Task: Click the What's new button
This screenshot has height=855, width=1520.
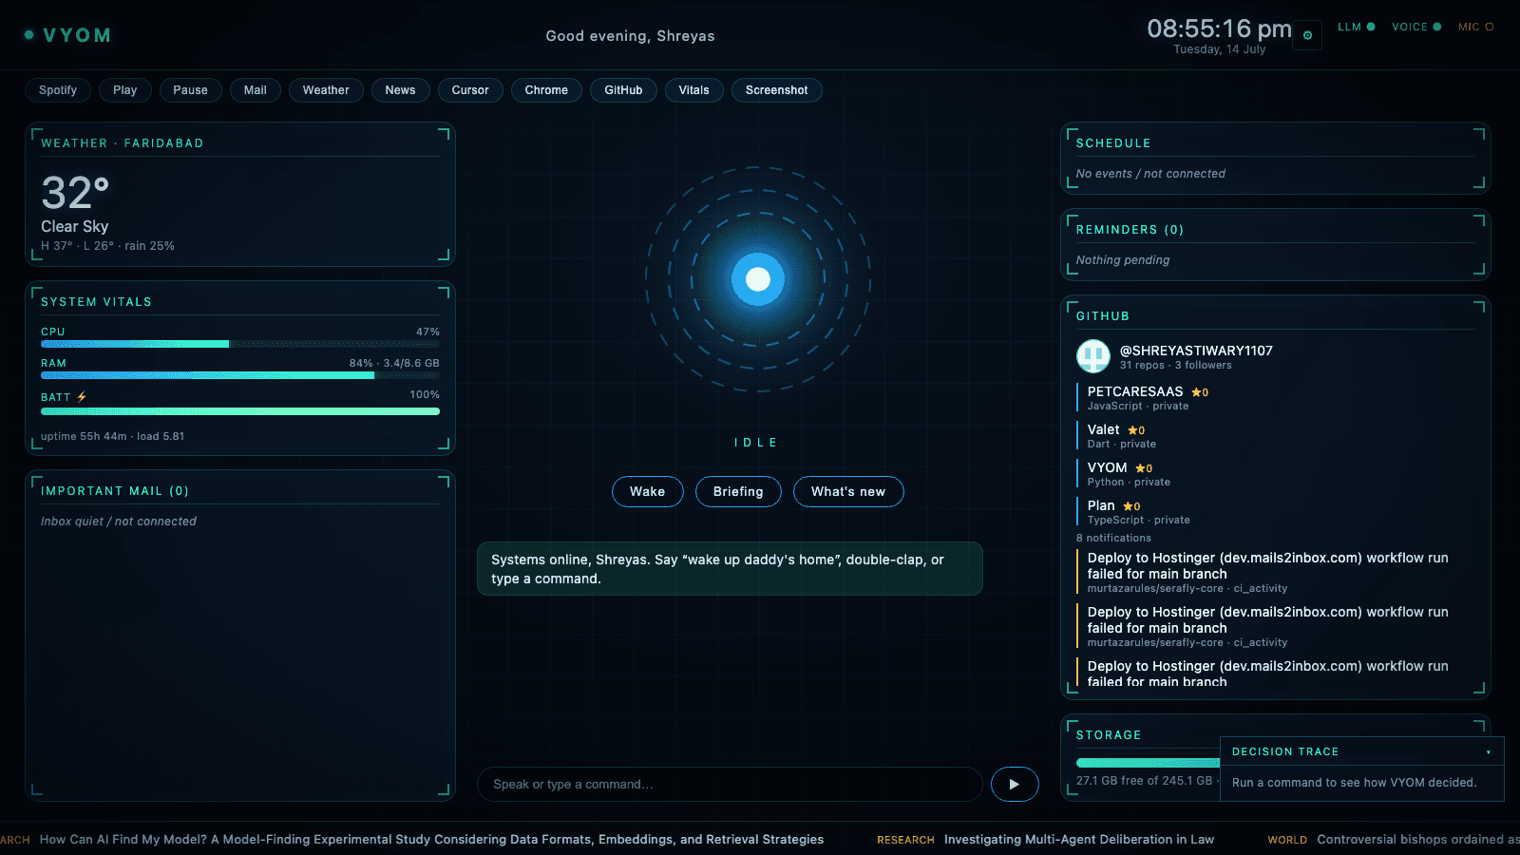Action: pyautogui.click(x=848, y=491)
